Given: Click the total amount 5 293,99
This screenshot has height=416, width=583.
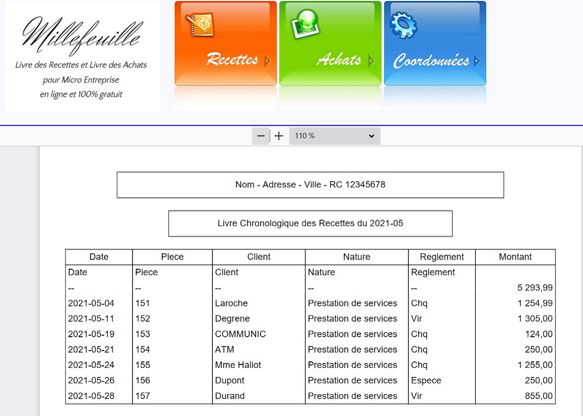Looking at the screenshot, I should pyautogui.click(x=534, y=288).
